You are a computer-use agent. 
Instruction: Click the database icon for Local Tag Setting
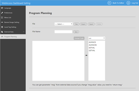(2, 27)
